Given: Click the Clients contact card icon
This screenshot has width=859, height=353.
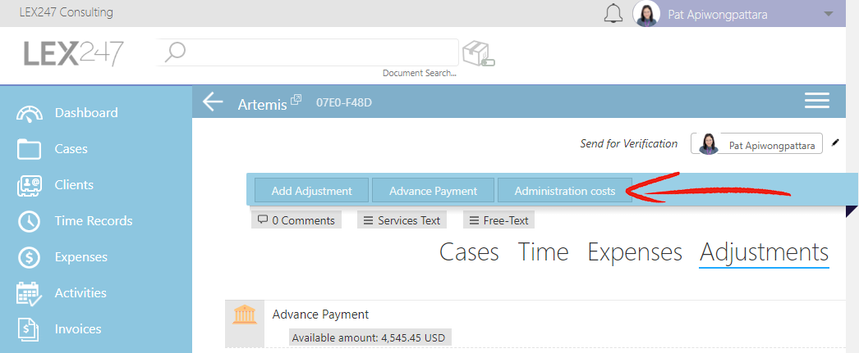Looking at the screenshot, I should coord(29,185).
